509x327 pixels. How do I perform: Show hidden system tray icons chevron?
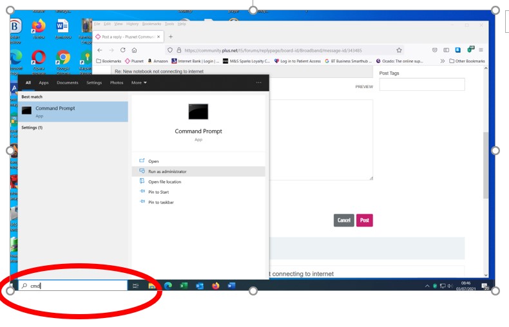[427, 286]
